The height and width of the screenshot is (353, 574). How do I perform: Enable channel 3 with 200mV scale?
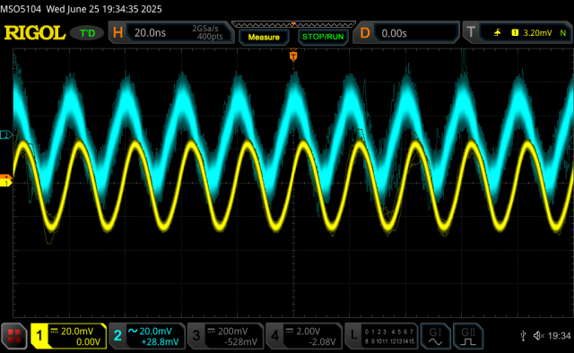(x=225, y=336)
